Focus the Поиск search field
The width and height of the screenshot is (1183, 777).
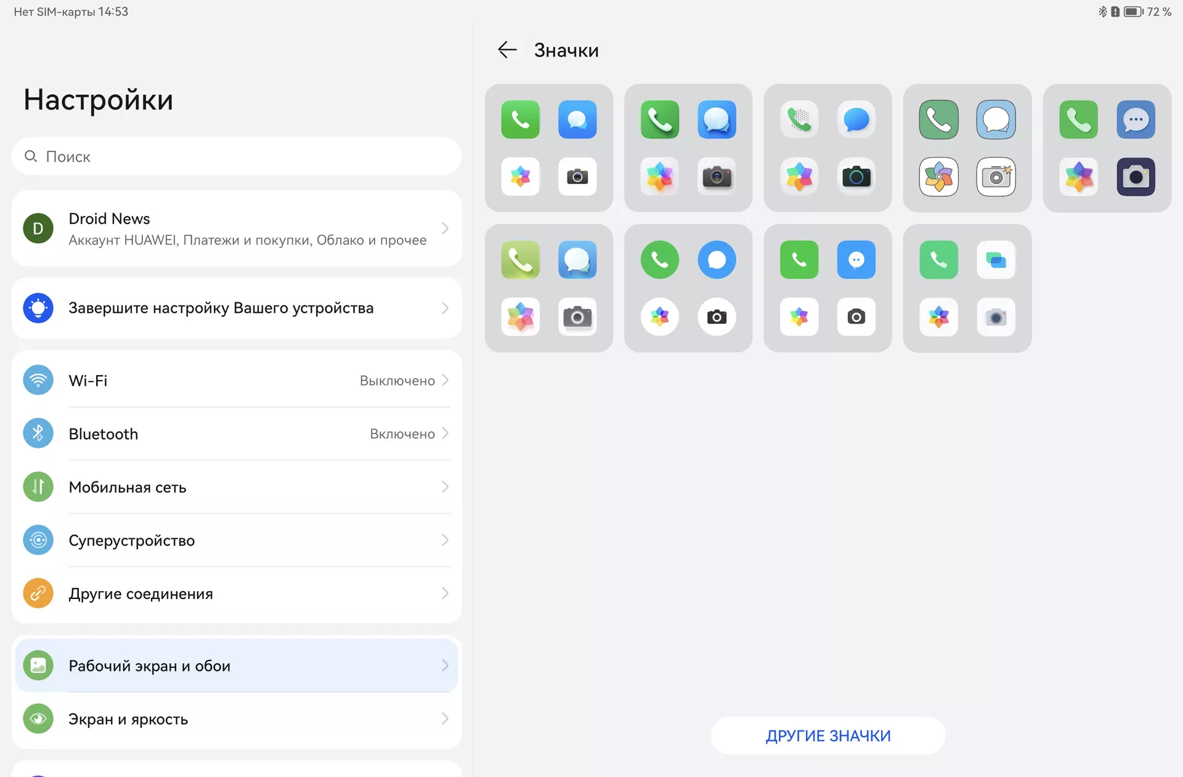click(x=237, y=156)
